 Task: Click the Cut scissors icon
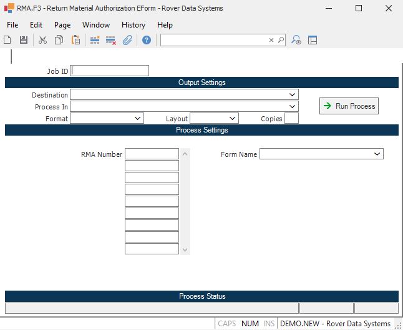(x=42, y=40)
